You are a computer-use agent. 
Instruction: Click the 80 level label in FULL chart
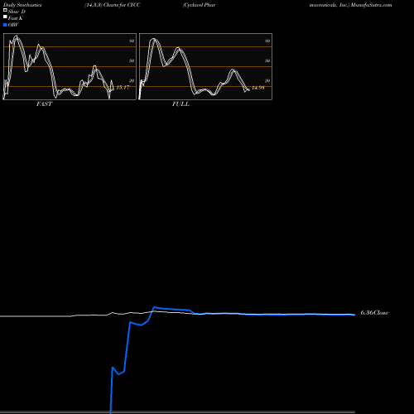tap(267, 41)
